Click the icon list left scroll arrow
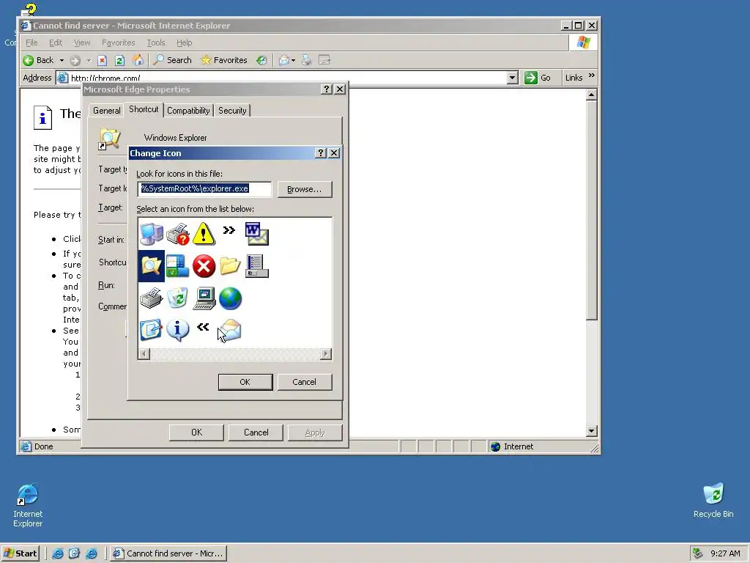 pyautogui.click(x=144, y=354)
